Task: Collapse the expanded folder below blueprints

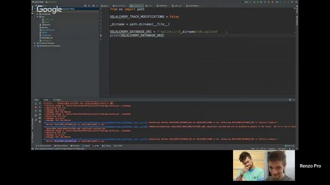Action: tap(38, 17)
